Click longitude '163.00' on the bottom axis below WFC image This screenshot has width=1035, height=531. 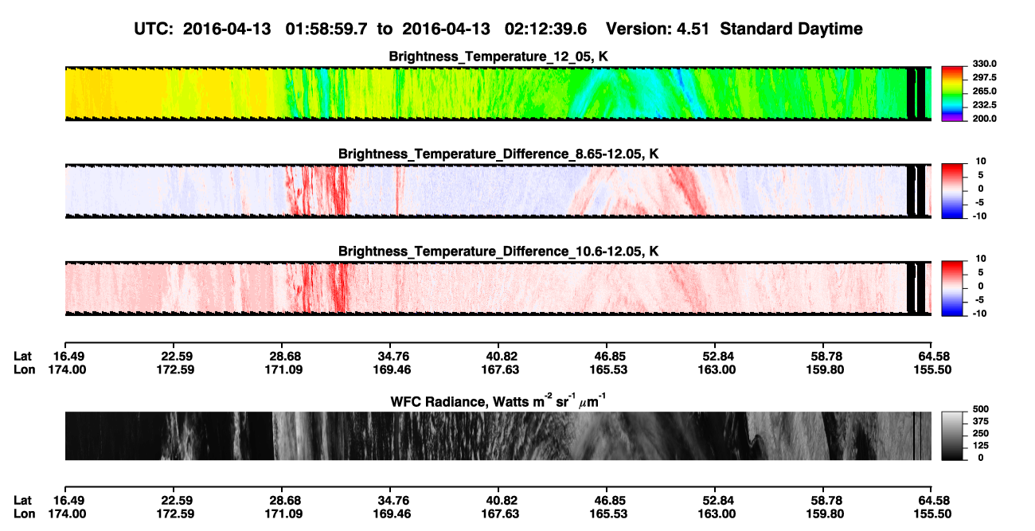coord(715,513)
